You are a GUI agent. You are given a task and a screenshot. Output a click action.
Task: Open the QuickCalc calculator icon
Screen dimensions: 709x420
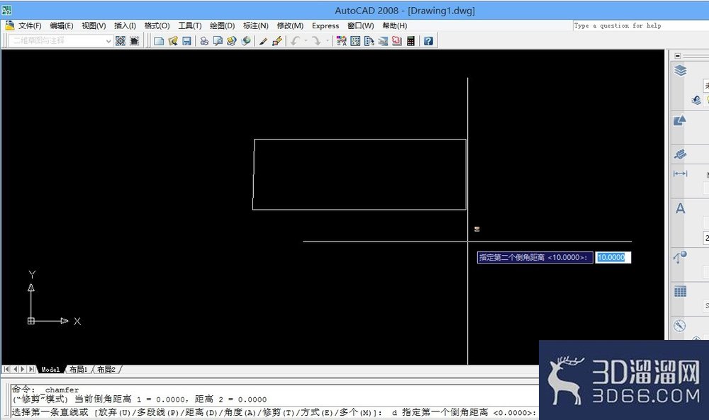tap(411, 41)
